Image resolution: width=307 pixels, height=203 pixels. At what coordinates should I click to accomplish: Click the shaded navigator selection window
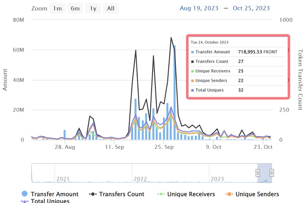pos(265,173)
